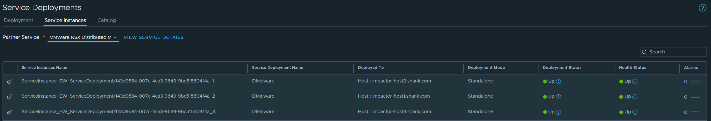Viewport: 711px width, 121px height.
Task: Click Standalone in the impactor-host2 row
Action: coord(480,81)
